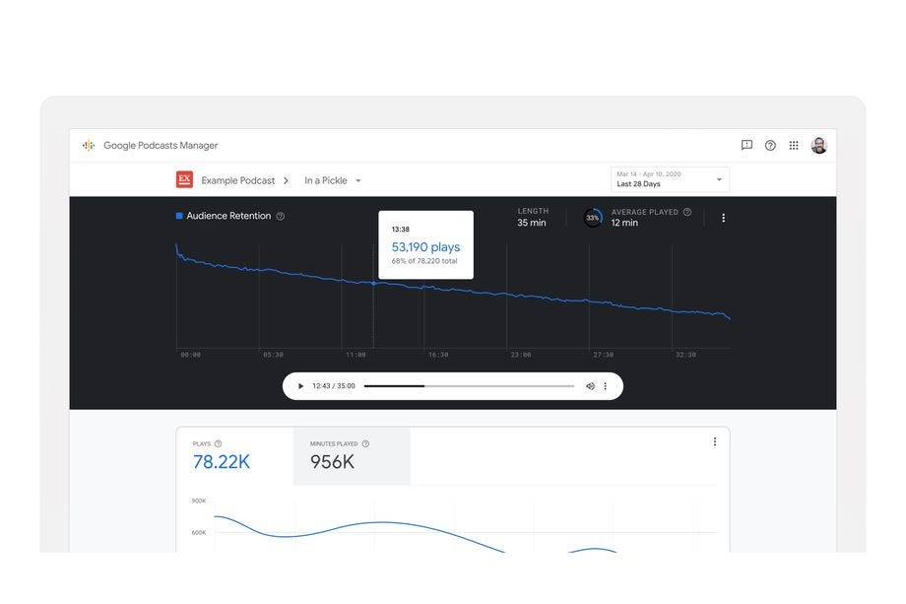Toggle the audio volume icon
The image size is (906, 604).
coord(590,386)
